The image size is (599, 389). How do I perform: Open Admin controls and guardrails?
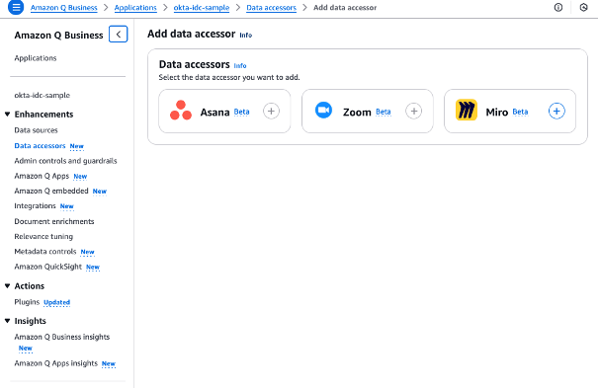point(65,161)
